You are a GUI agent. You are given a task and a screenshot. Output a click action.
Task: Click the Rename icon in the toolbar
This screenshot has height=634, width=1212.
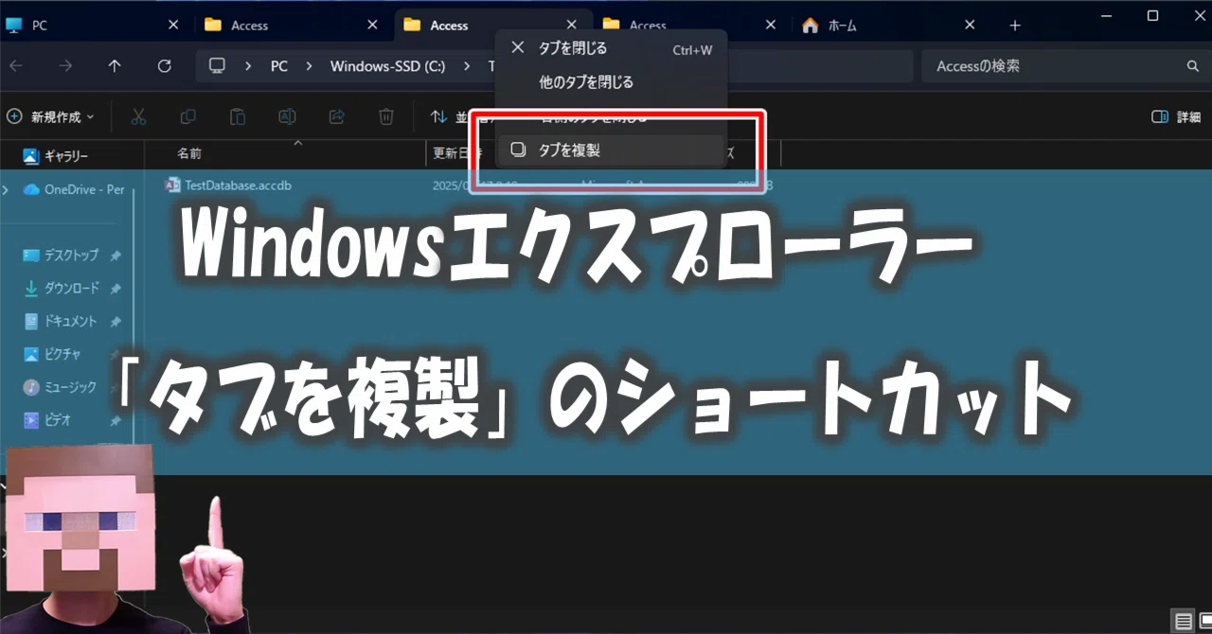pos(287,116)
